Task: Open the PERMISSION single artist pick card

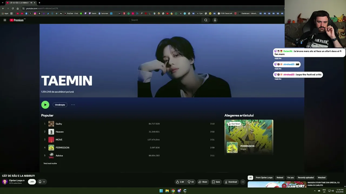Action: coord(249,137)
